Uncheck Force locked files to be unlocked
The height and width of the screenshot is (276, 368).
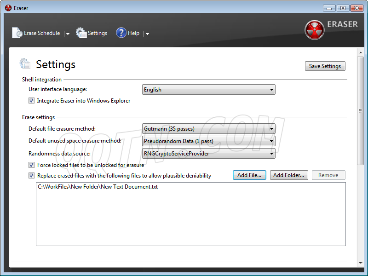pos(32,165)
